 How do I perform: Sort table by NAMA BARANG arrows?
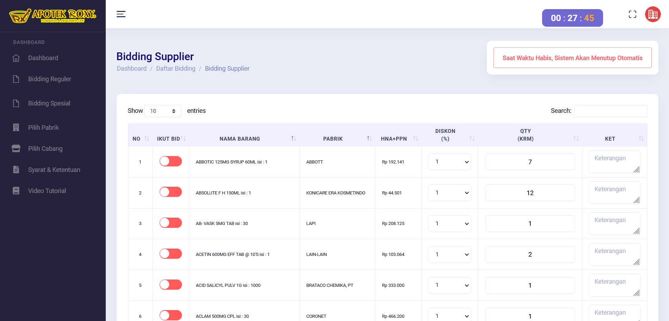[293, 139]
